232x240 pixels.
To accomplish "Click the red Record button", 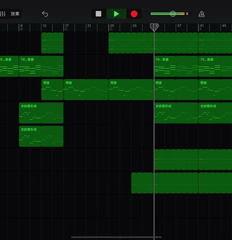I will pyautogui.click(x=134, y=14).
